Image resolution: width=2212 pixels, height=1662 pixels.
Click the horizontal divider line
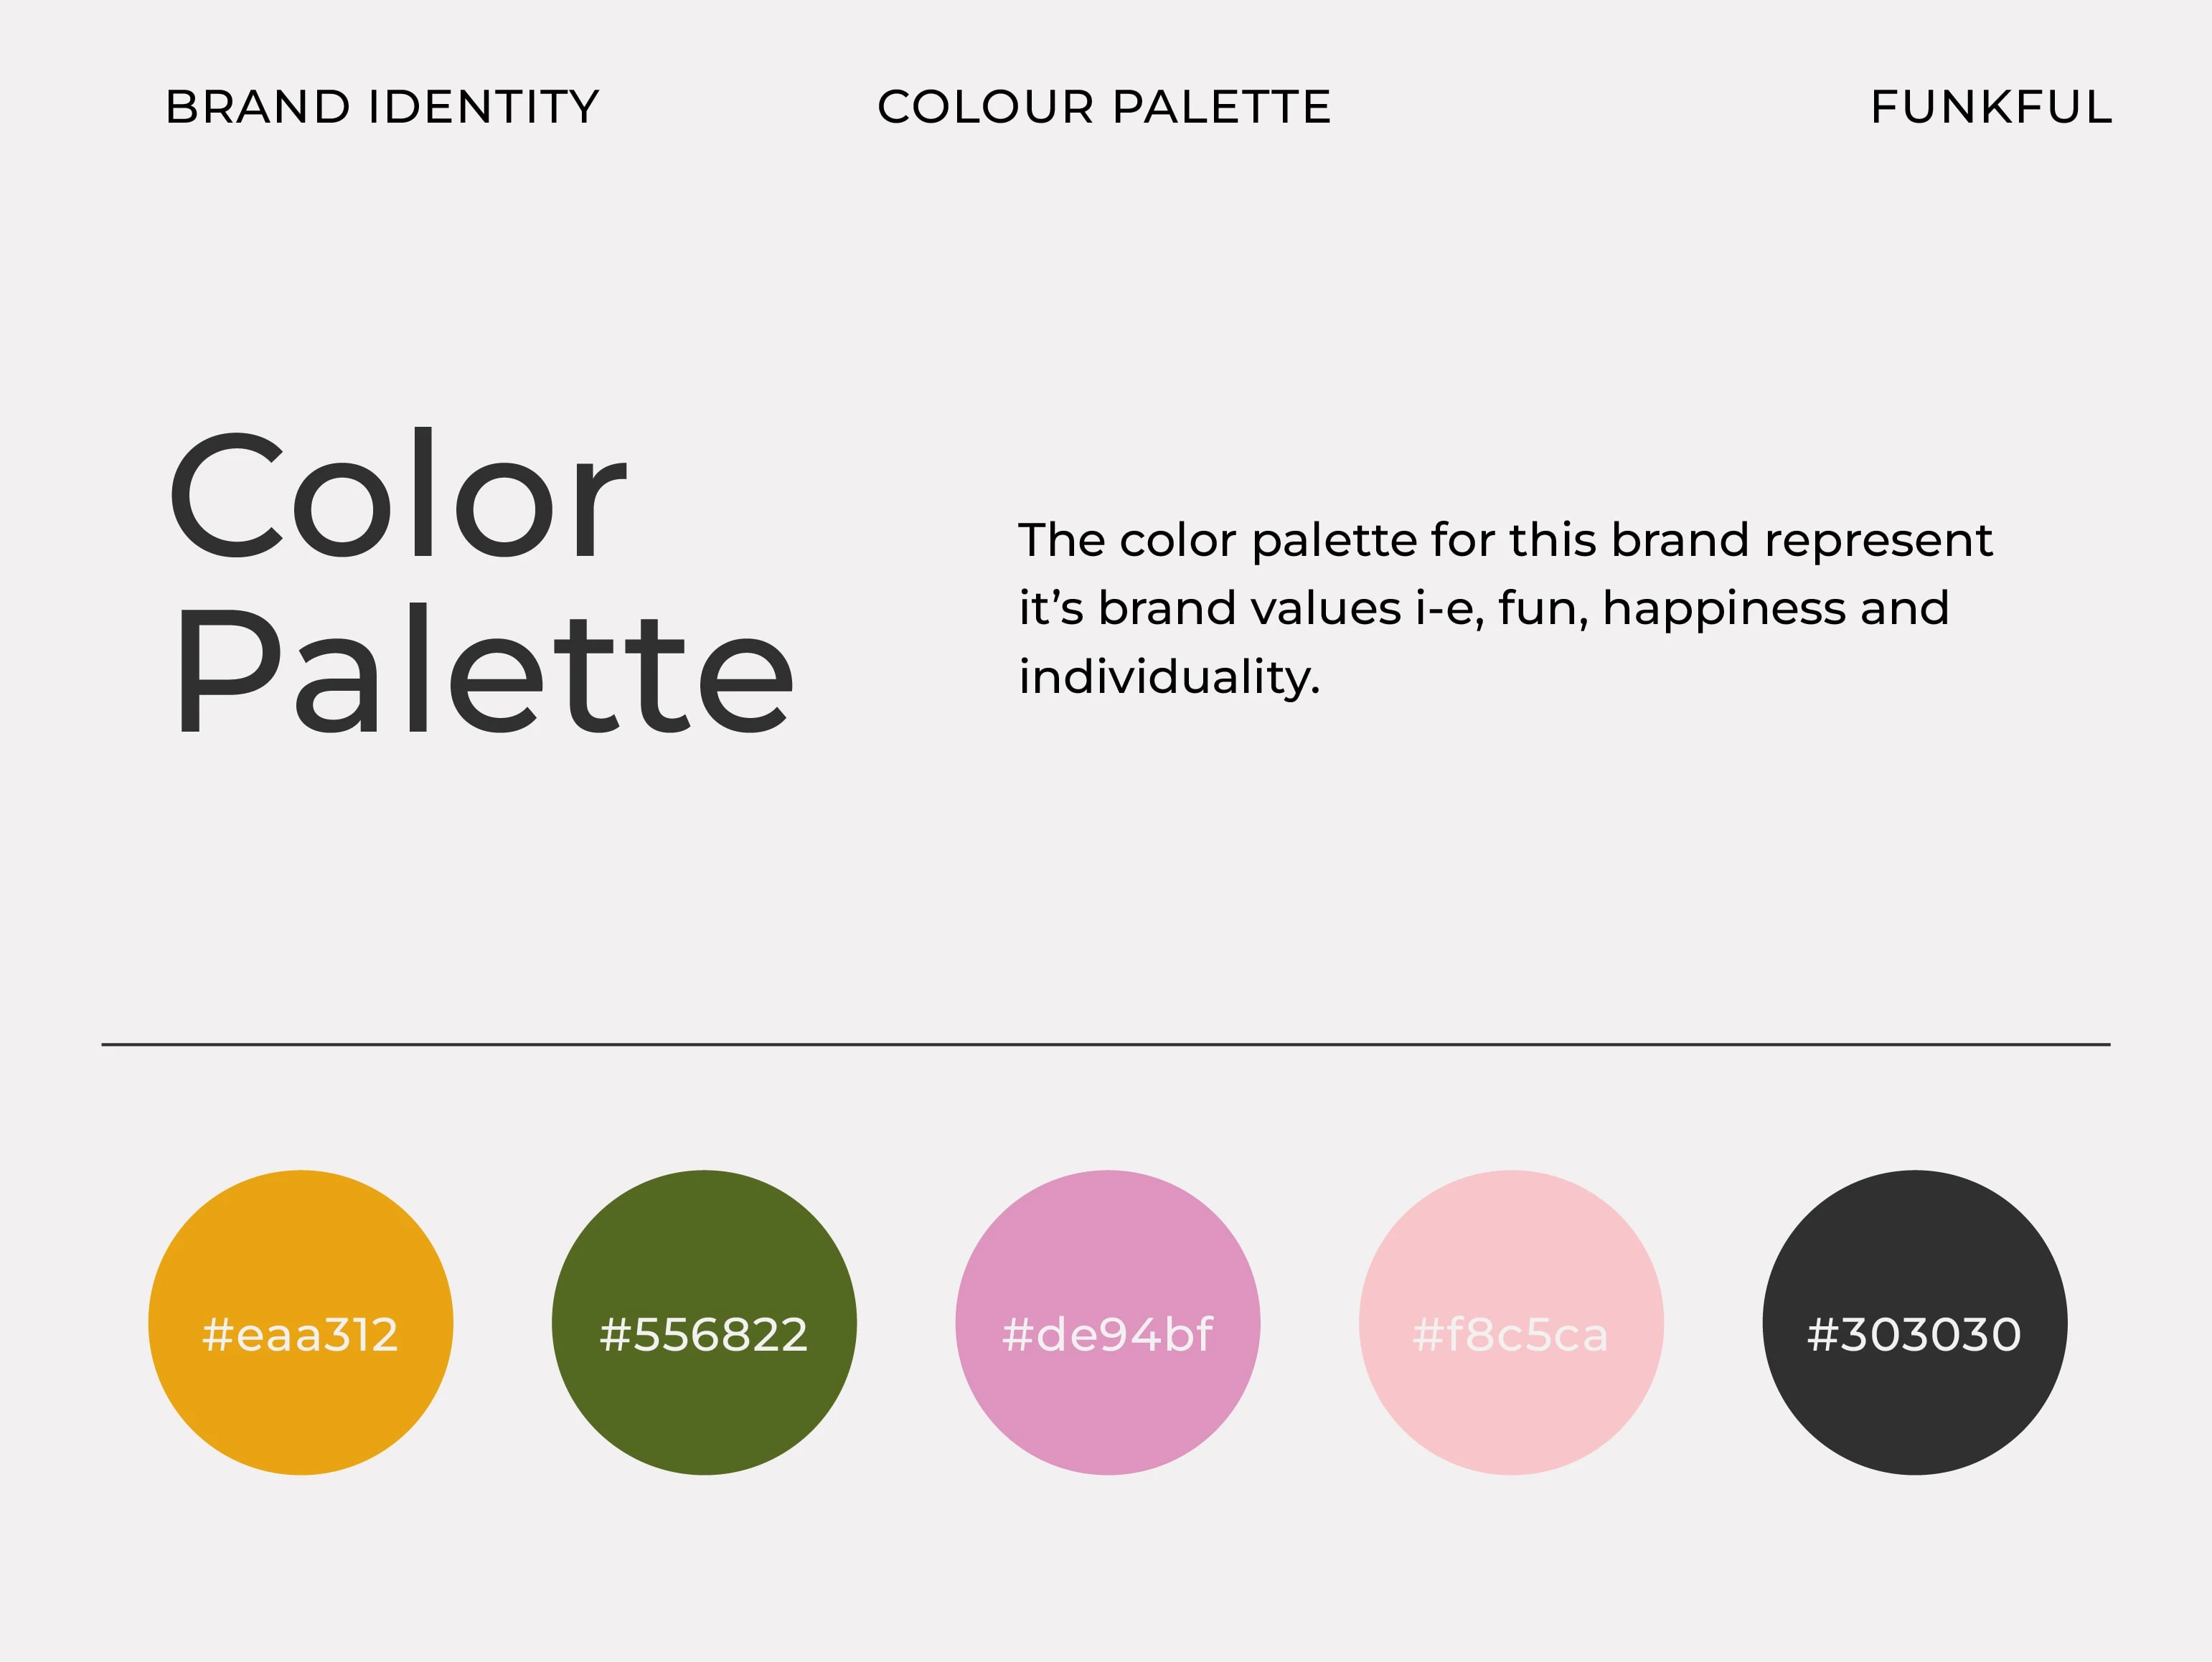(1106, 1044)
